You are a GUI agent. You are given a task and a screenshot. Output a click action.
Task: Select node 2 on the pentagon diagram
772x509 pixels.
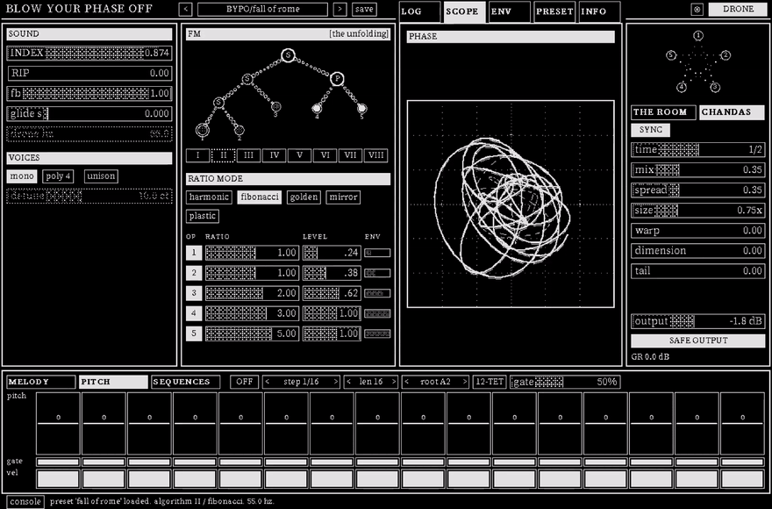pyautogui.click(x=726, y=55)
